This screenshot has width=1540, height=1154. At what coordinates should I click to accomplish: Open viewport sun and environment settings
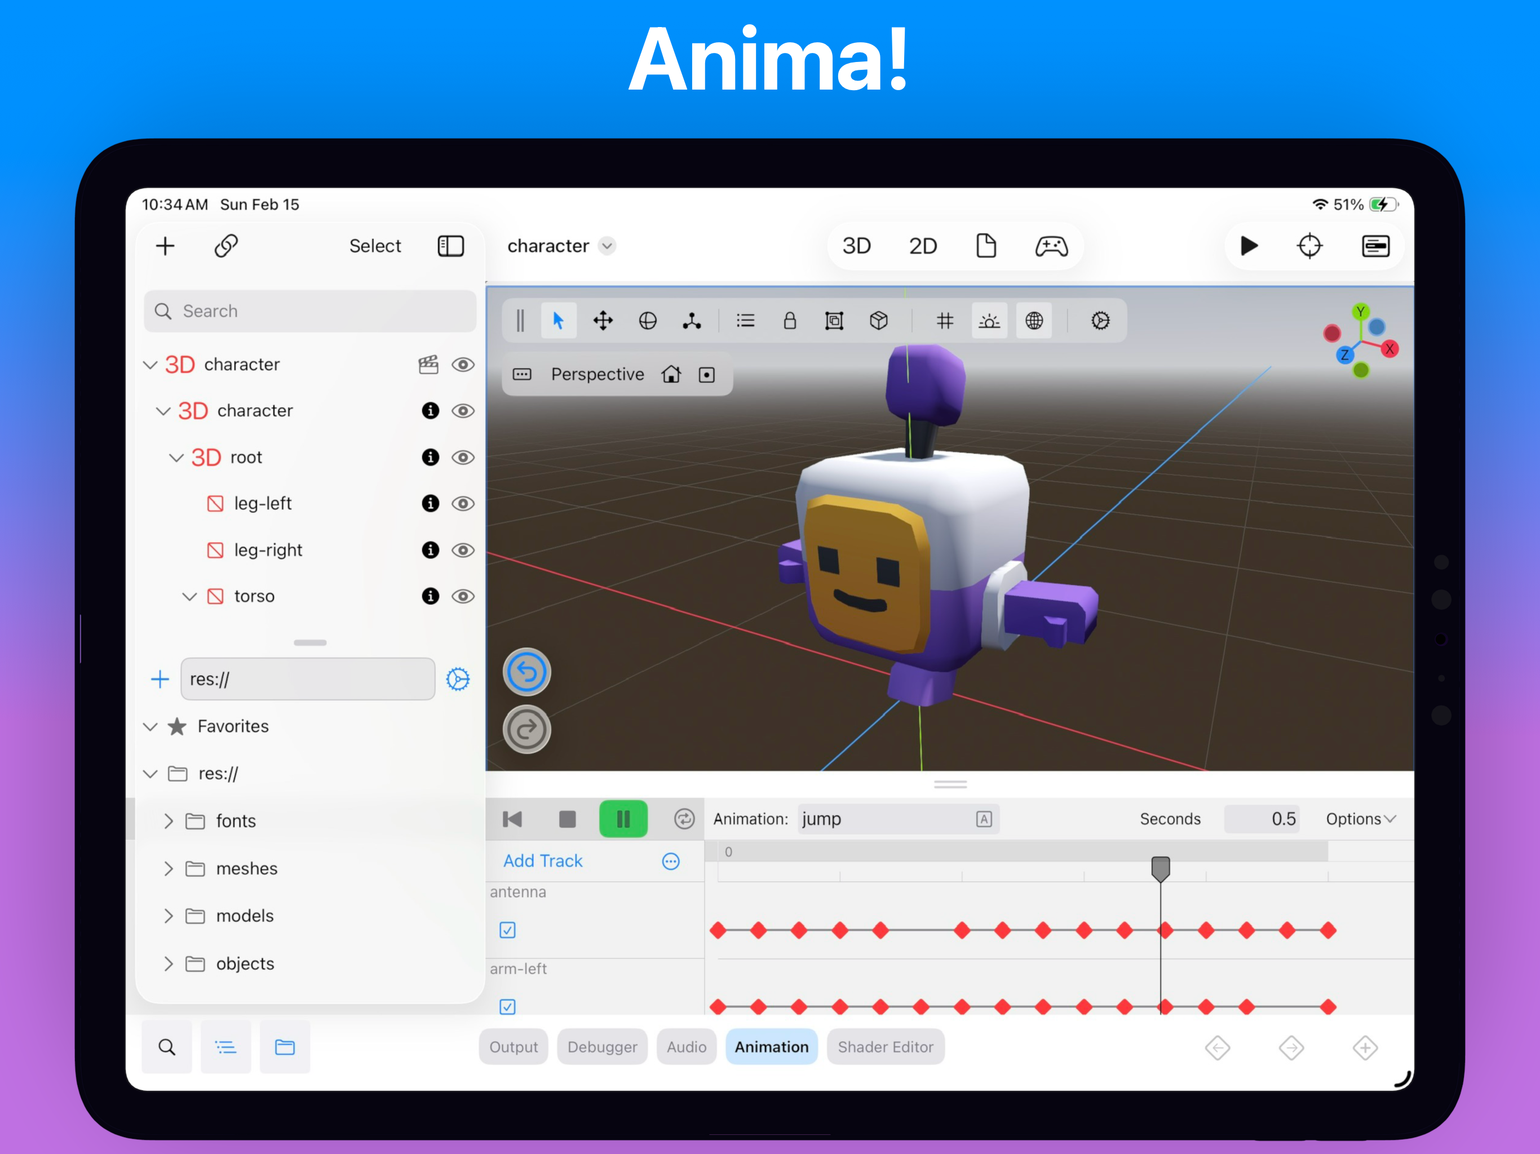(x=1100, y=320)
